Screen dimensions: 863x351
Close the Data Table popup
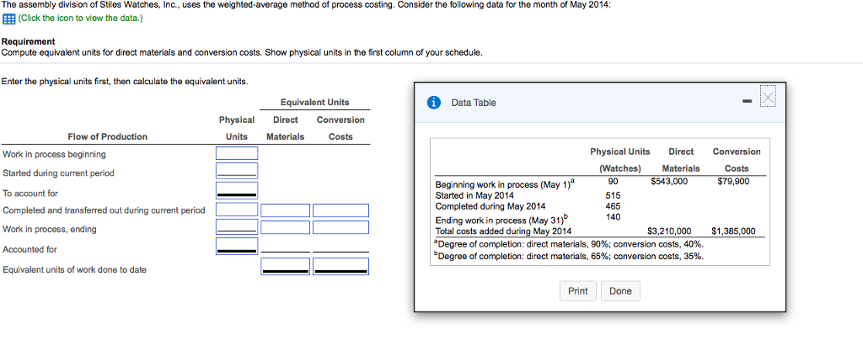[x=769, y=96]
